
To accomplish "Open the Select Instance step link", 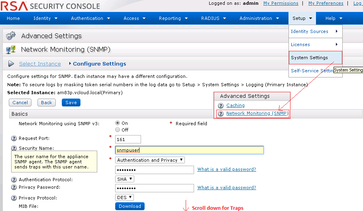I will [x=40, y=64].
